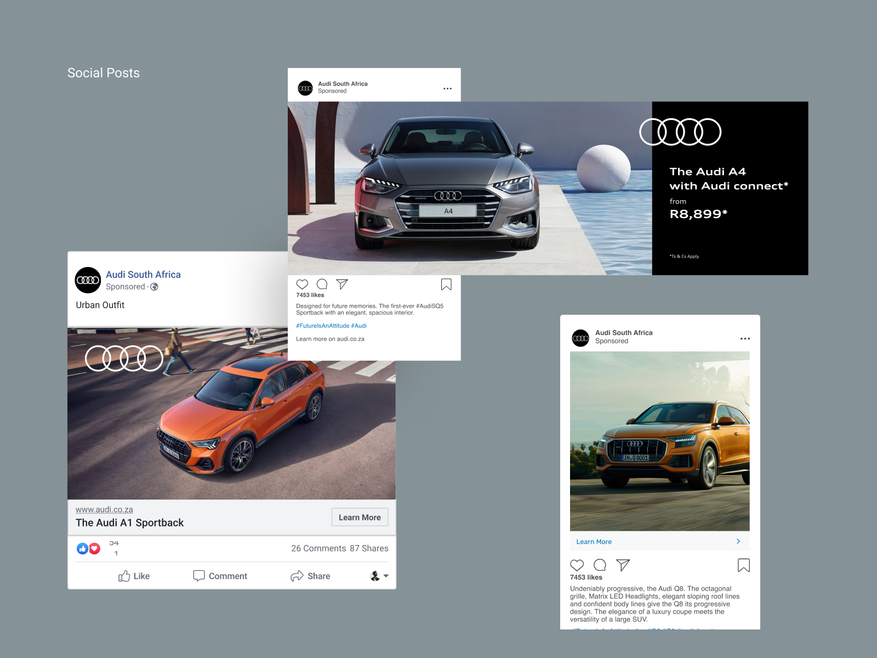
Task: Open comments on the Audi A4 post via the bubble icon
Action: tap(322, 284)
